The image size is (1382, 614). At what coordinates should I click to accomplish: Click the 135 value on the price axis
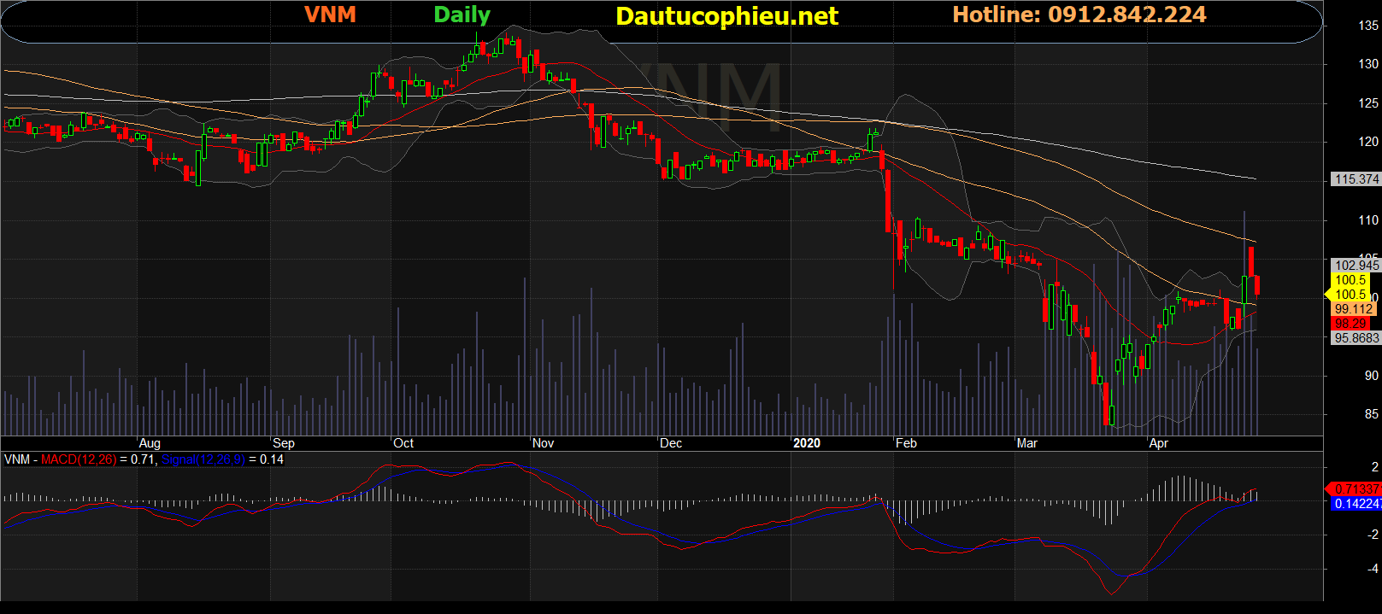click(1367, 26)
